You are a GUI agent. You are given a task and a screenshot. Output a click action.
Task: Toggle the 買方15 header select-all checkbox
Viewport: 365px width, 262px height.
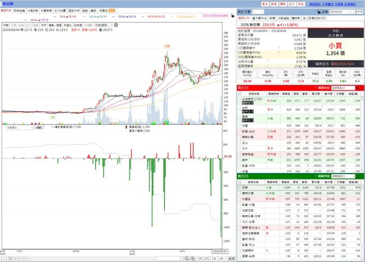239,94
